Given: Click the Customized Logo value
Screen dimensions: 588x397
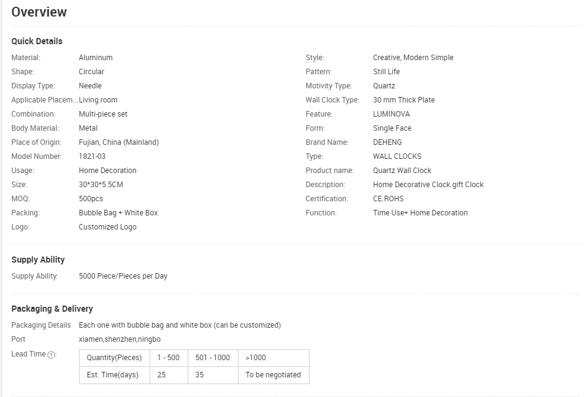Looking at the screenshot, I should pos(108,226).
